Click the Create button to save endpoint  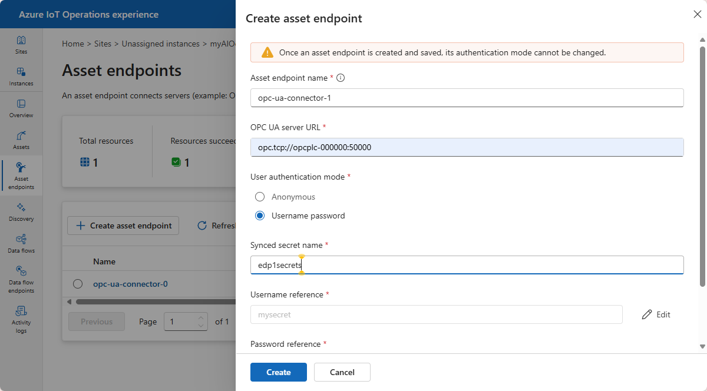coord(279,372)
